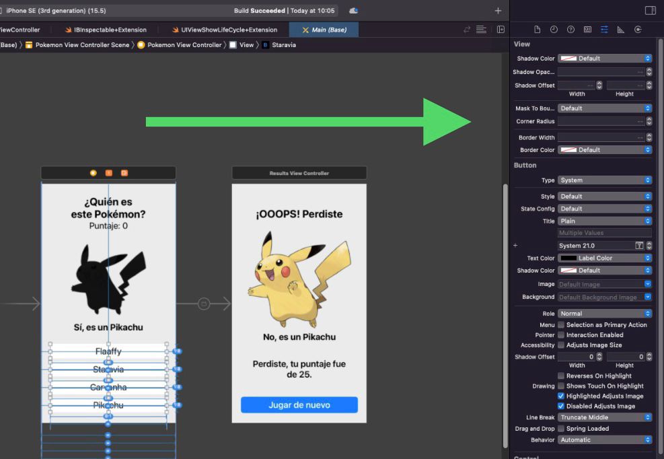Select the Attributes inspector icon
Image resolution: width=664 pixels, height=459 pixels.
604,29
